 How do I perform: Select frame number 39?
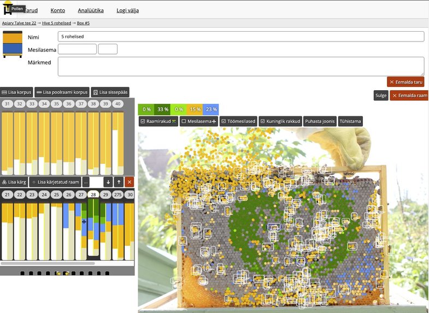[105, 104]
